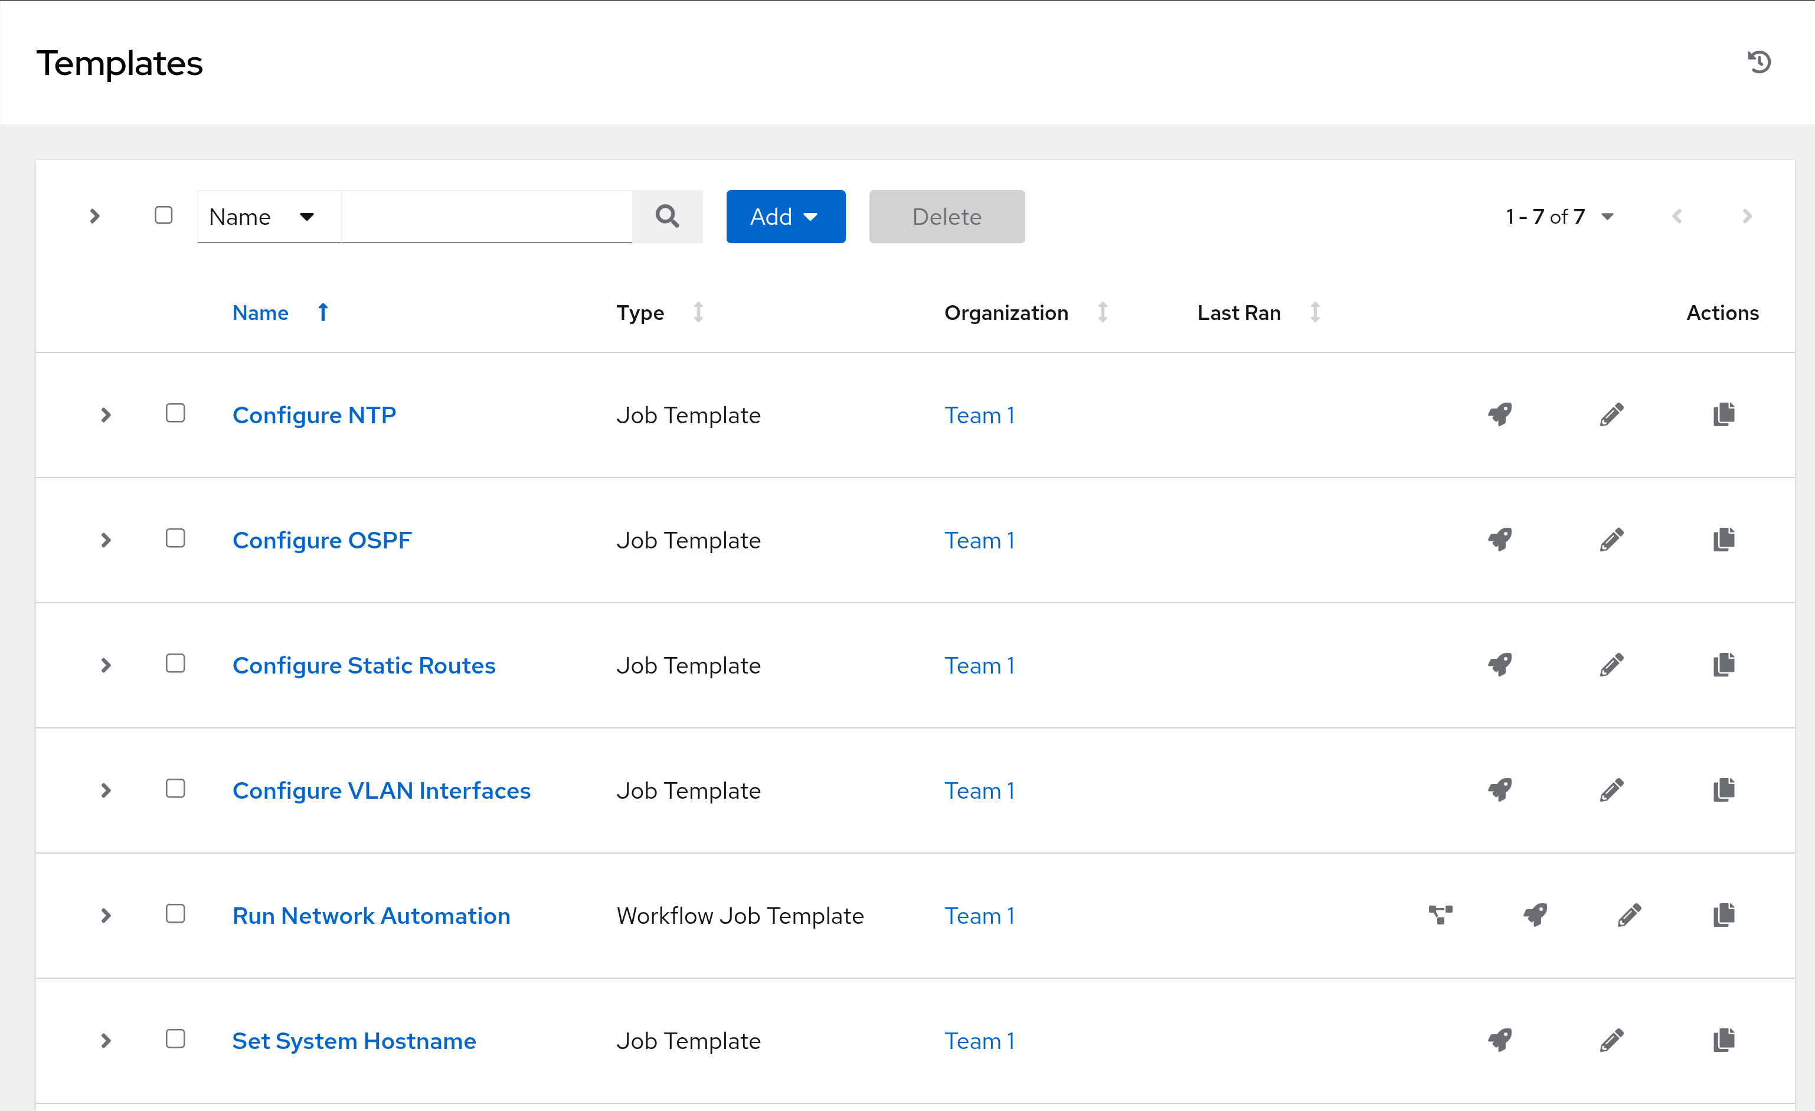This screenshot has width=1815, height=1111.
Task: Open the Name search filter dropdown
Action: [269, 217]
